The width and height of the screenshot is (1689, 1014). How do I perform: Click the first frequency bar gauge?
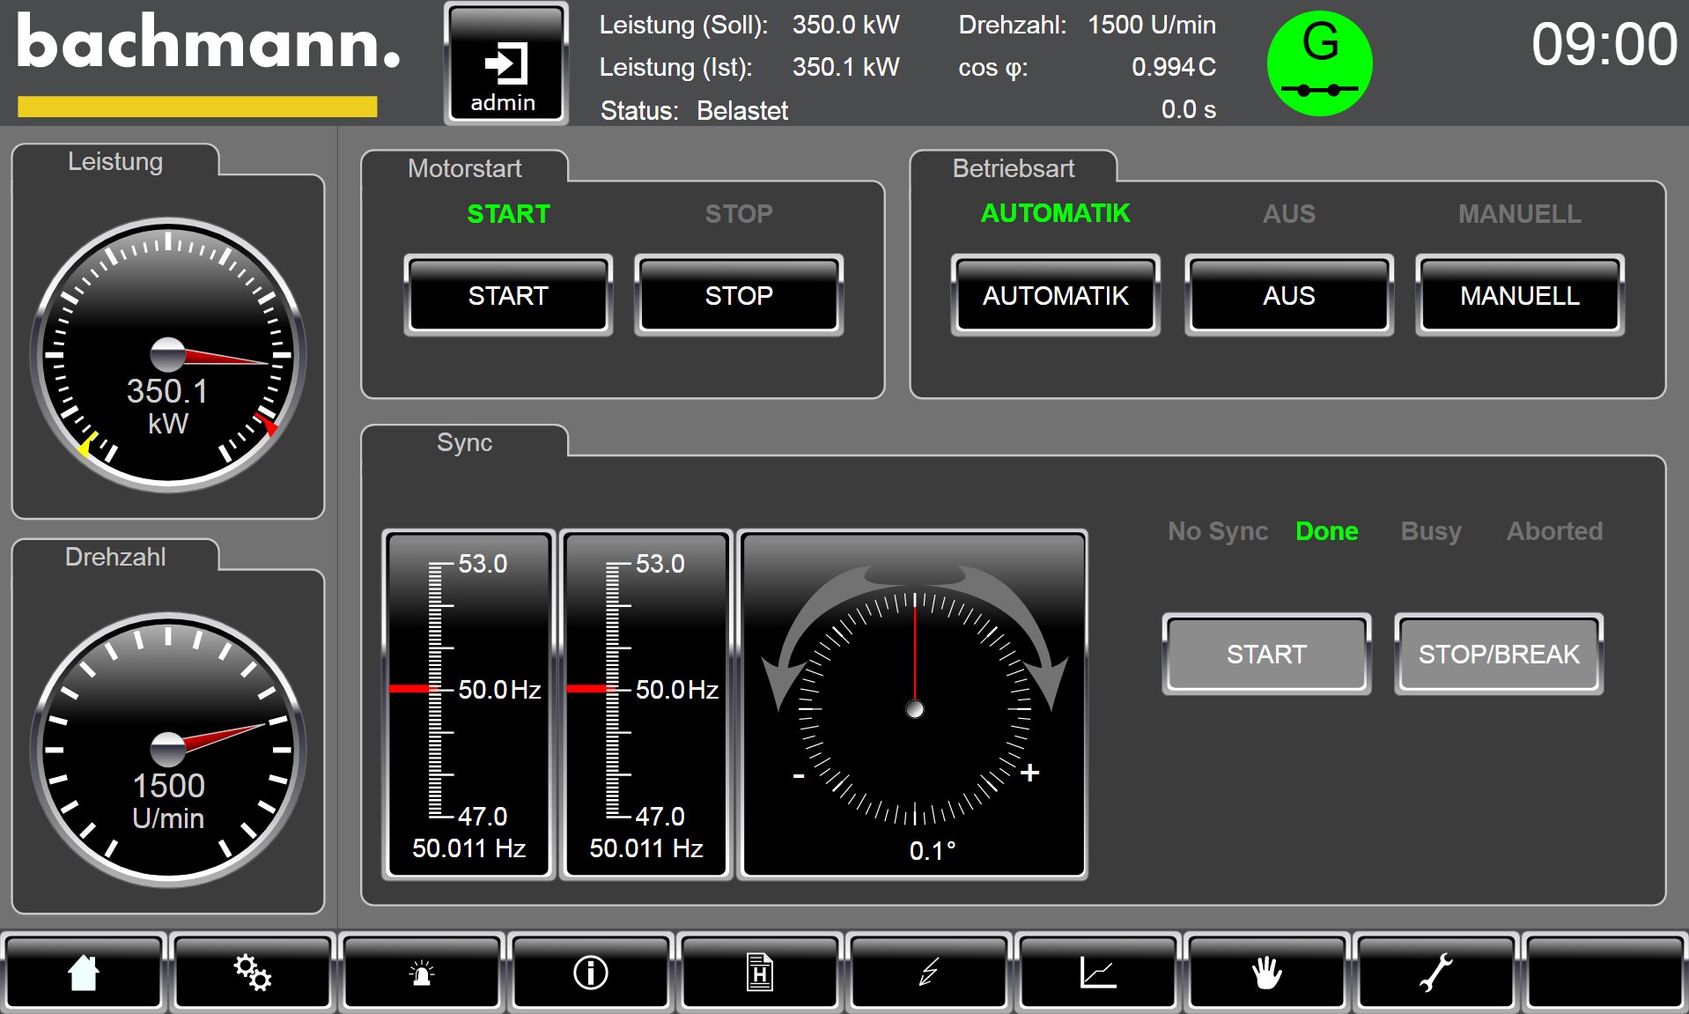click(x=468, y=704)
